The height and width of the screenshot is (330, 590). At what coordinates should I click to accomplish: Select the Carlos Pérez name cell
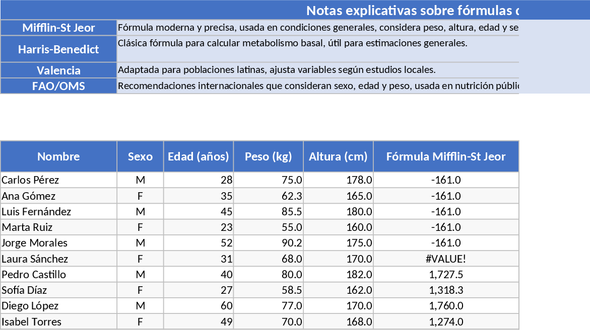[59, 180]
